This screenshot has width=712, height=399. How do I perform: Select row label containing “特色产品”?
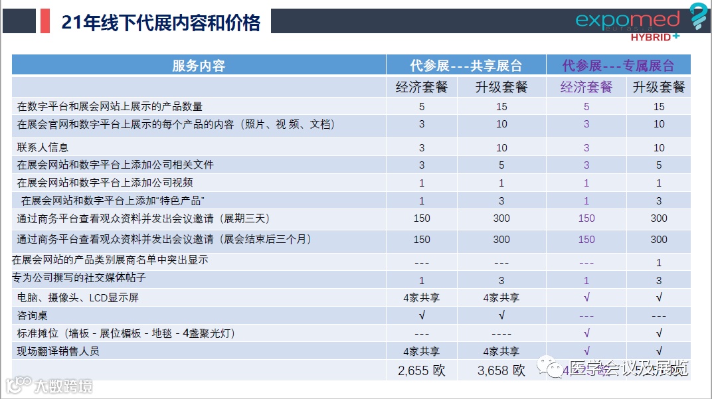click(113, 200)
